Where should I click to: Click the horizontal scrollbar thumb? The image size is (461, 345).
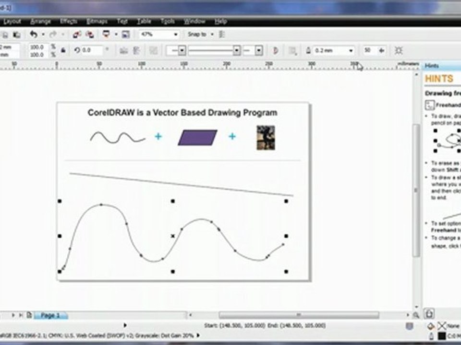click(x=299, y=315)
